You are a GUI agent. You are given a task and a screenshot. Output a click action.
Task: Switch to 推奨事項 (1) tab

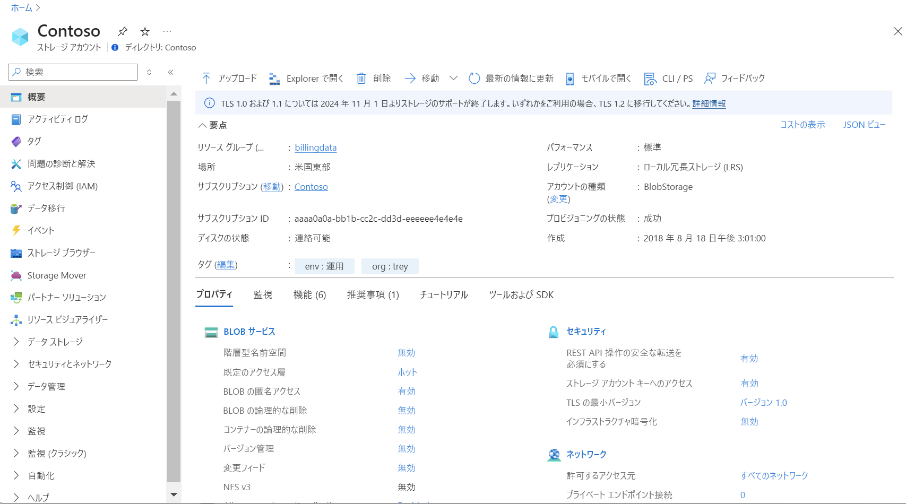coord(373,295)
